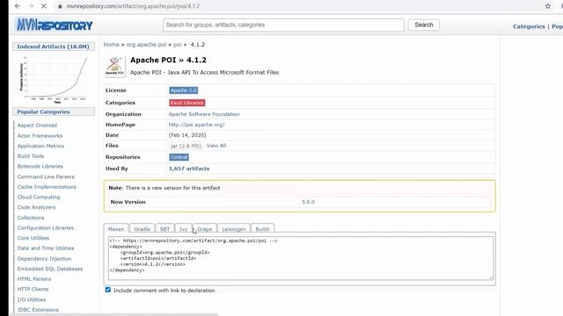
Task: Download the jar (2.8 MB) file
Action: 186,146
